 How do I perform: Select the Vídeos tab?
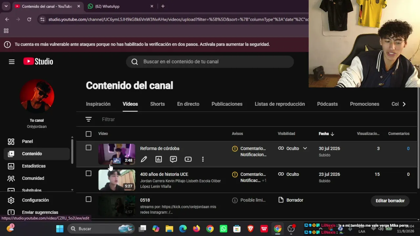pos(130,104)
